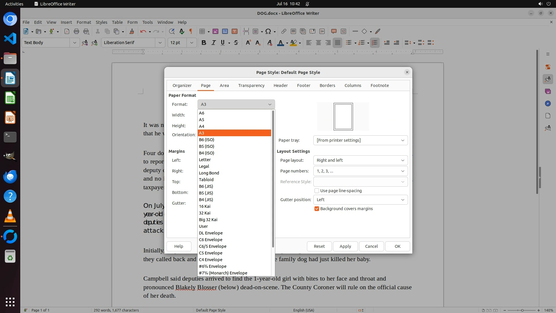Image resolution: width=556 pixels, height=313 pixels.
Task: Click Center Horizontally alignment icon
Action: coord(318,43)
